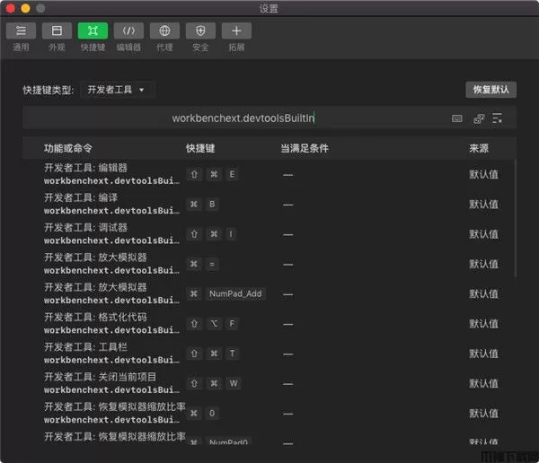Switch to the 外观 appearance tab
This screenshot has width=539, height=463.
click(57, 31)
